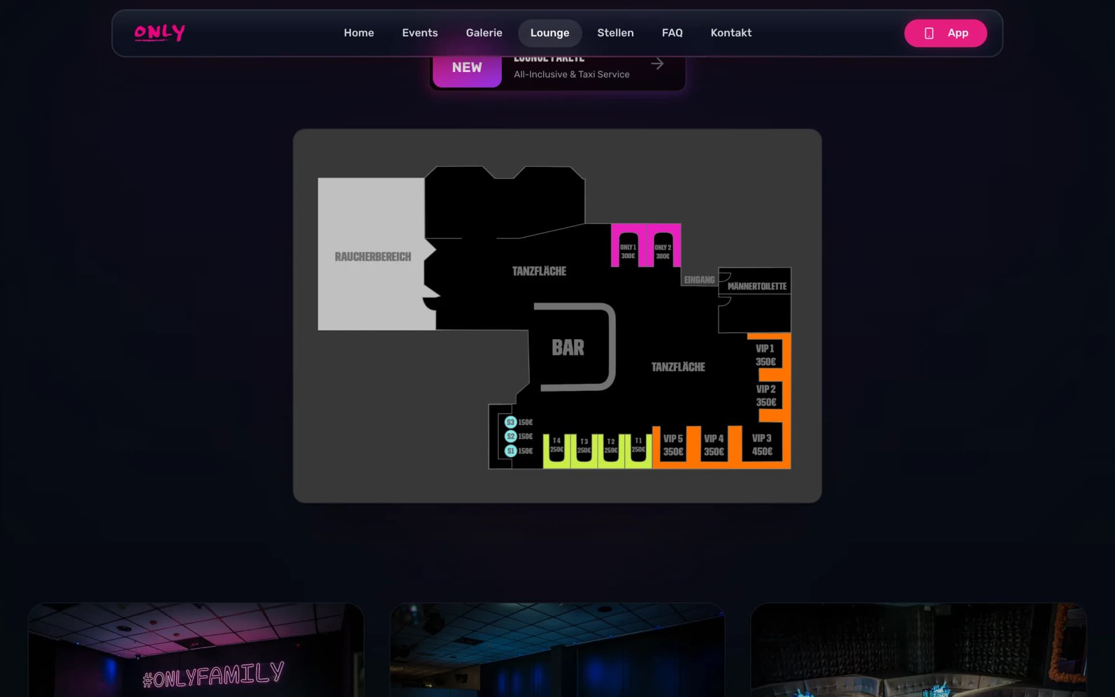This screenshot has width=1115, height=697.
Task: Open the All-Inclusive & Taxi Service link
Action: point(571,74)
